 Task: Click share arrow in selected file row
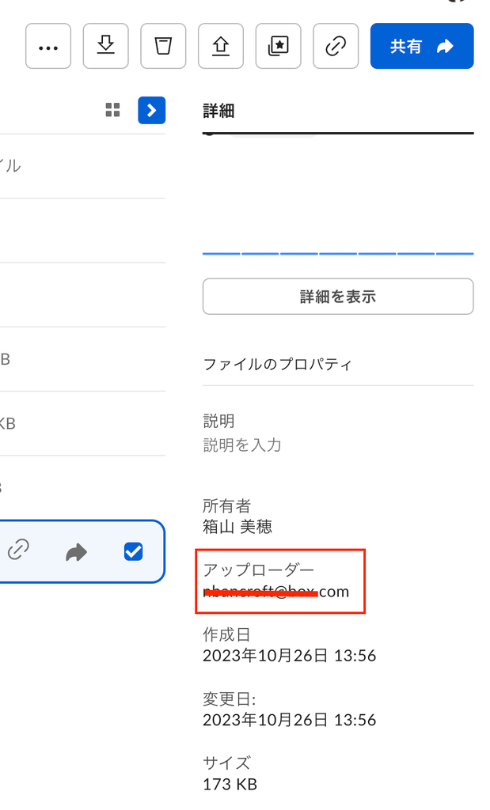click(x=76, y=552)
